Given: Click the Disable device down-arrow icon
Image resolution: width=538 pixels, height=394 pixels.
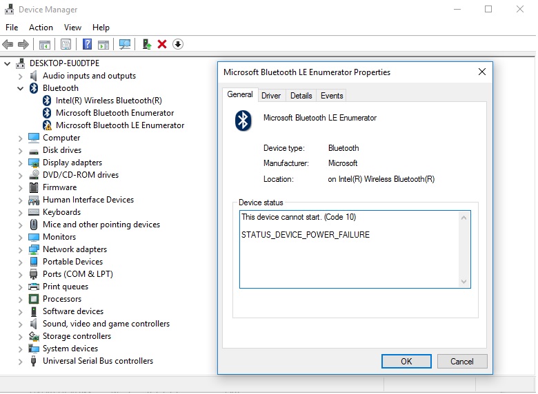Looking at the screenshot, I should click(178, 44).
